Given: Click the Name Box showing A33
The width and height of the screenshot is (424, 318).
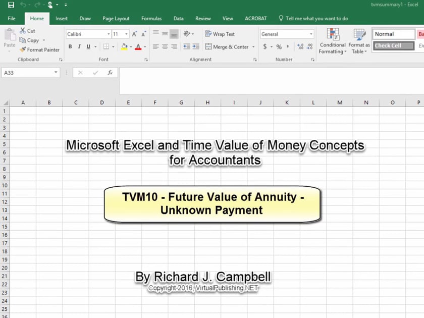Looking at the screenshot, I should coord(31,73).
